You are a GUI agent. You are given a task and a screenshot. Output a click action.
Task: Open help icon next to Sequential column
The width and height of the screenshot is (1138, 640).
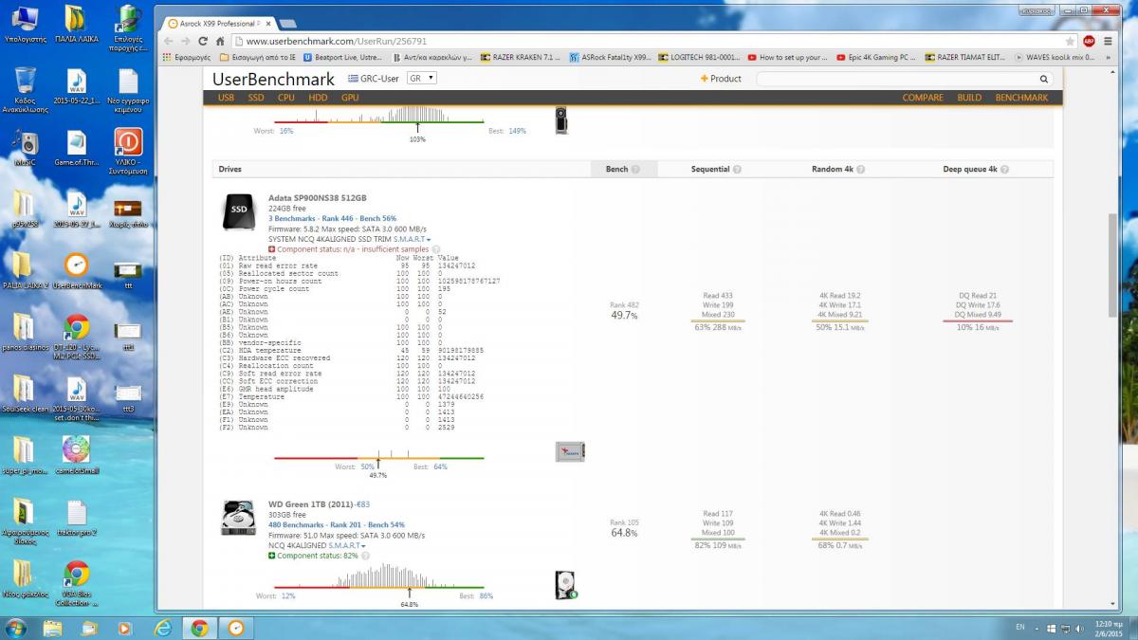pyautogui.click(x=737, y=169)
